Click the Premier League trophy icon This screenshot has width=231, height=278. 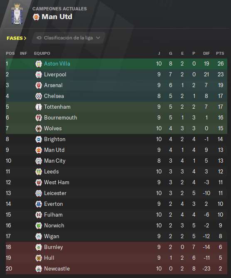tap(17, 14)
